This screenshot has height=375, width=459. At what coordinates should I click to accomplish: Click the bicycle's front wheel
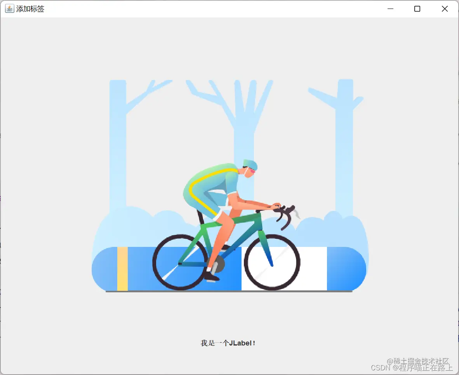point(272,262)
